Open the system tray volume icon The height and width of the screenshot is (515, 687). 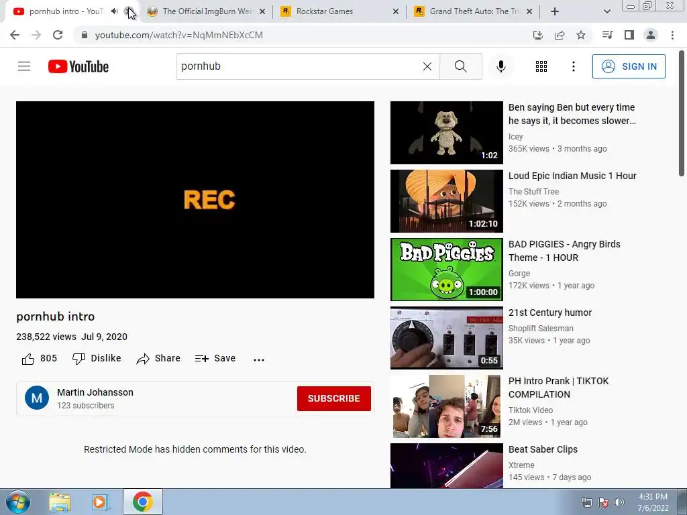pyautogui.click(x=619, y=503)
